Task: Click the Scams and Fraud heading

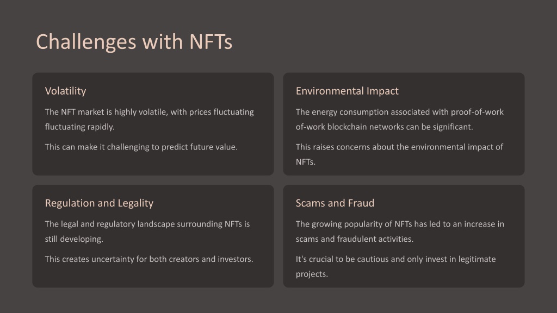Action: [335, 203]
